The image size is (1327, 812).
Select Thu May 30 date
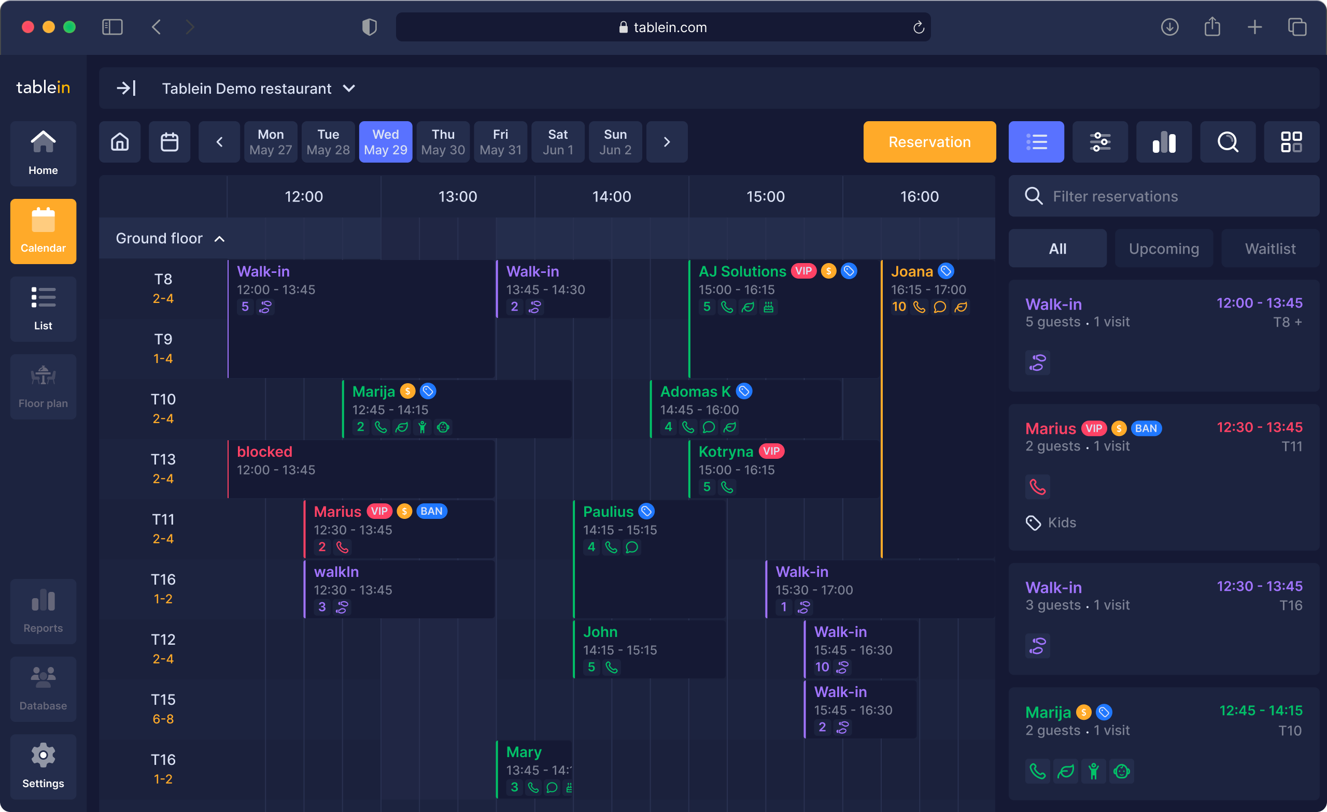443,142
